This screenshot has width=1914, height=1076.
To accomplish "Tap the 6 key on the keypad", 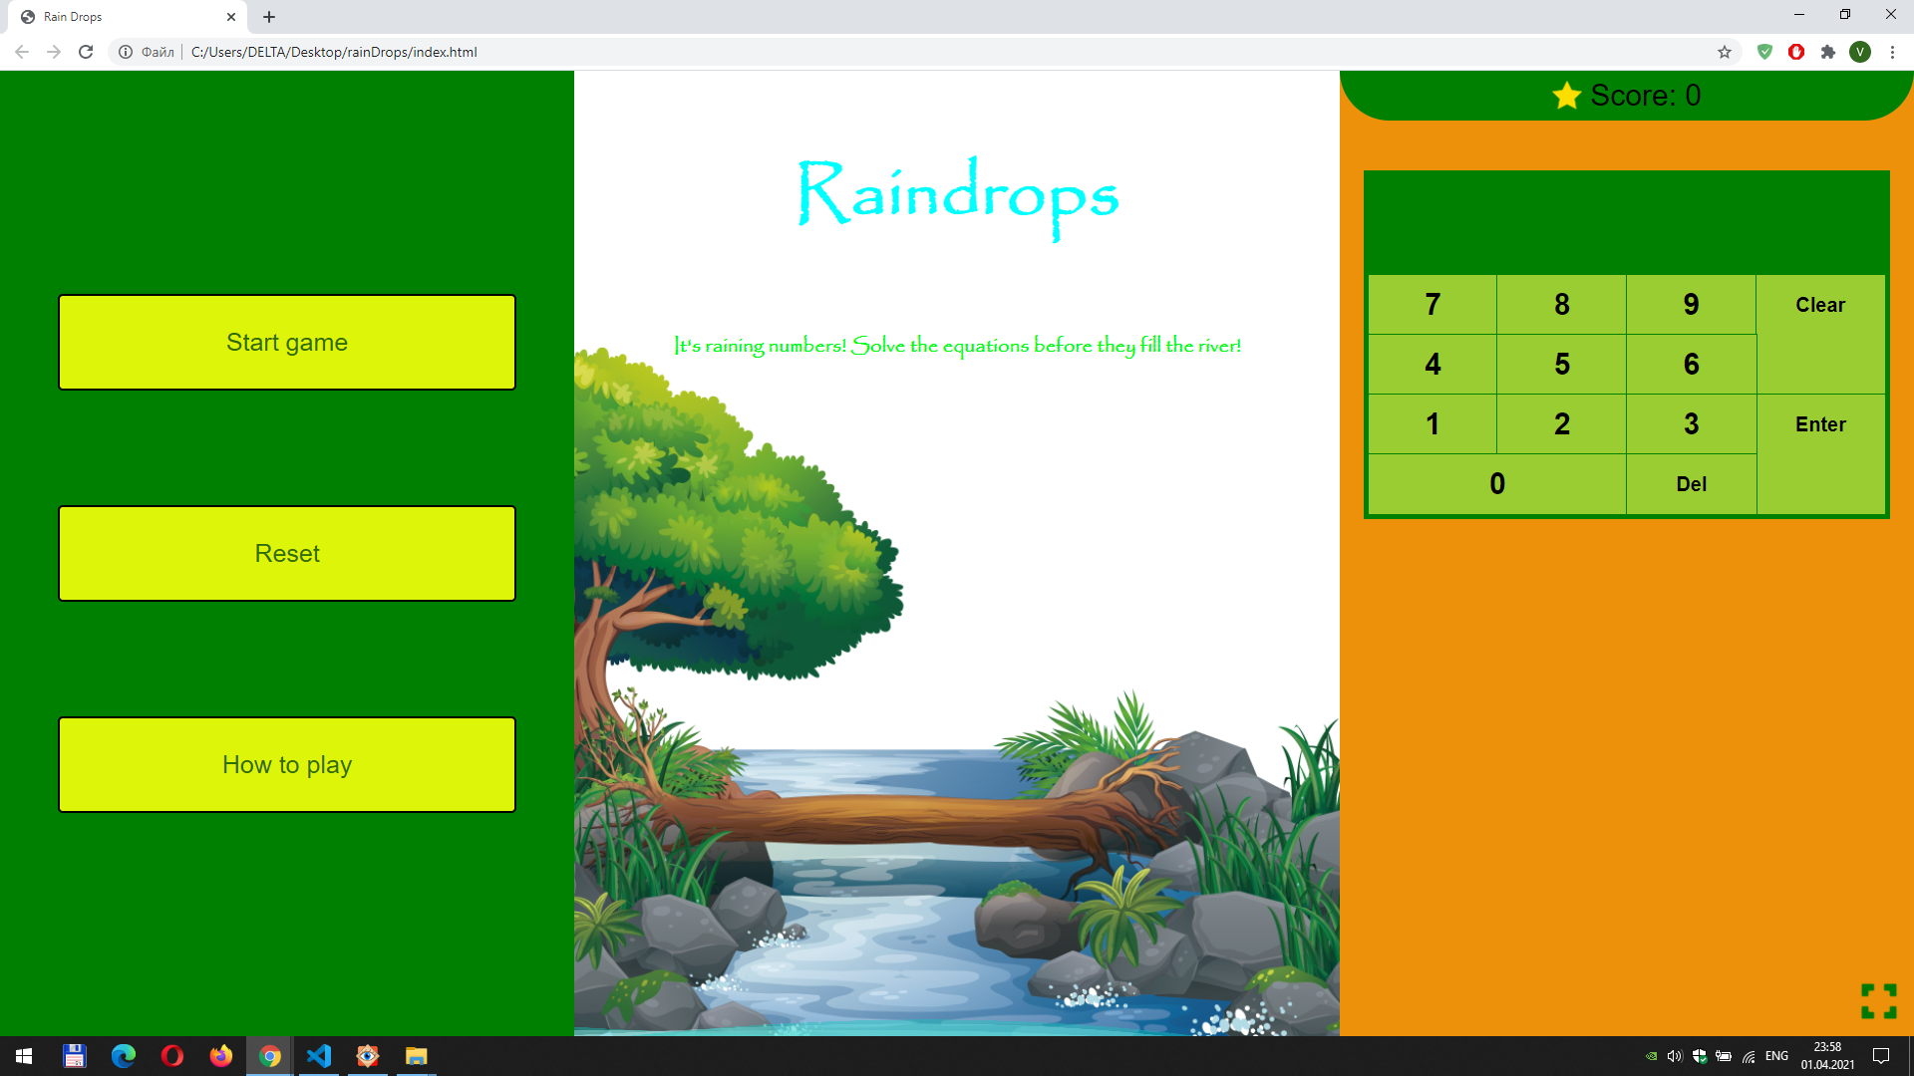I will click(x=1692, y=364).
